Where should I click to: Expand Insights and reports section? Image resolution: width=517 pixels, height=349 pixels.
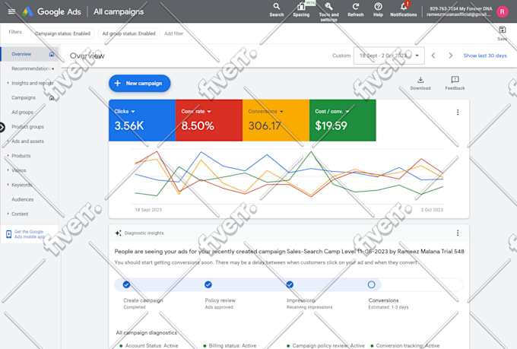pos(8,83)
